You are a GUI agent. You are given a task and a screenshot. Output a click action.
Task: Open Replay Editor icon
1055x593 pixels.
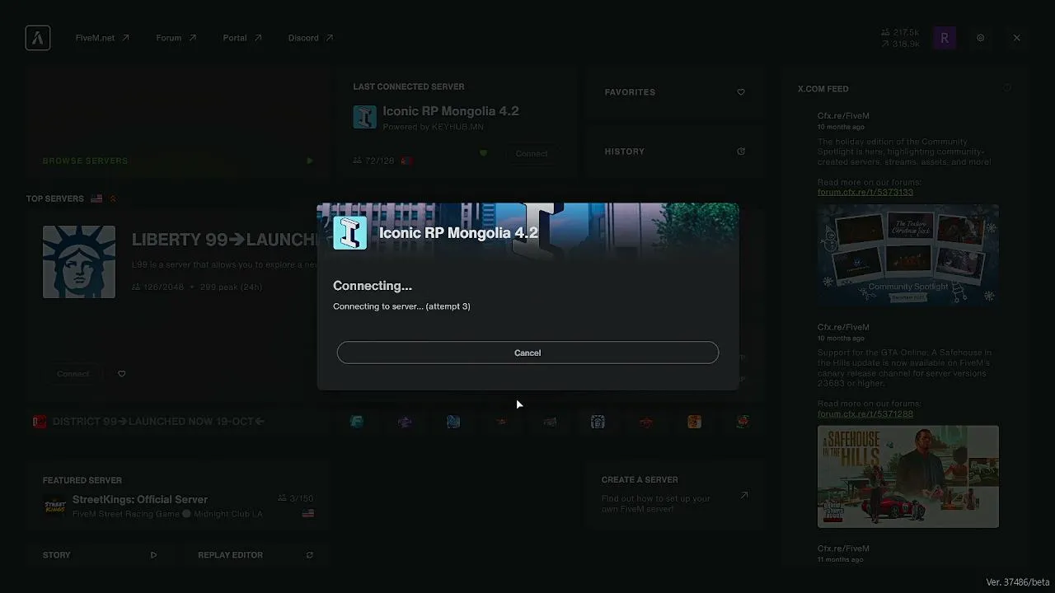(x=310, y=555)
